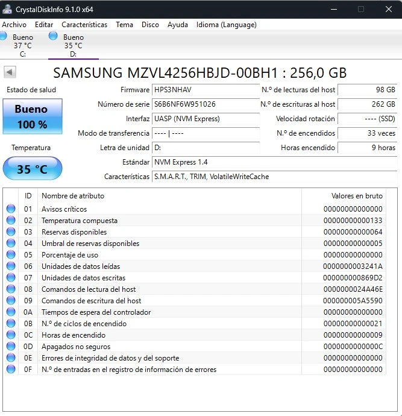Click the serial number field
The image size is (402, 416).
[206, 104]
